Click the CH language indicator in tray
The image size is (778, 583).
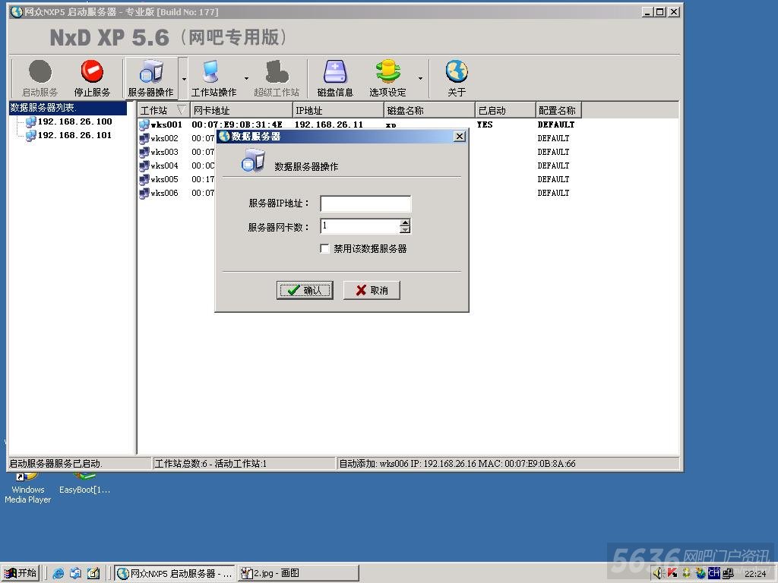tap(714, 573)
